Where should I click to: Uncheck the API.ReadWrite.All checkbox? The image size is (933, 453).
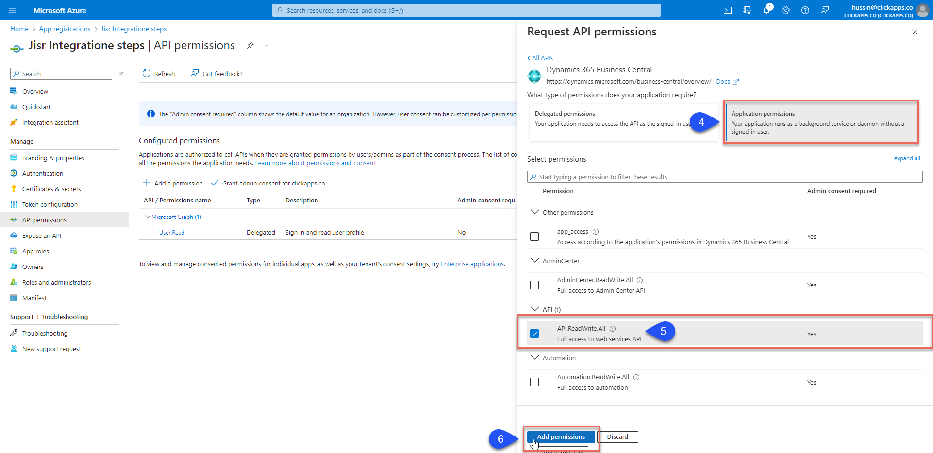tap(534, 334)
